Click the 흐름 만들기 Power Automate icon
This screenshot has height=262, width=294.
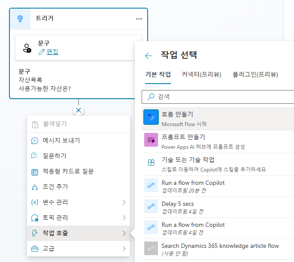point(151,118)
